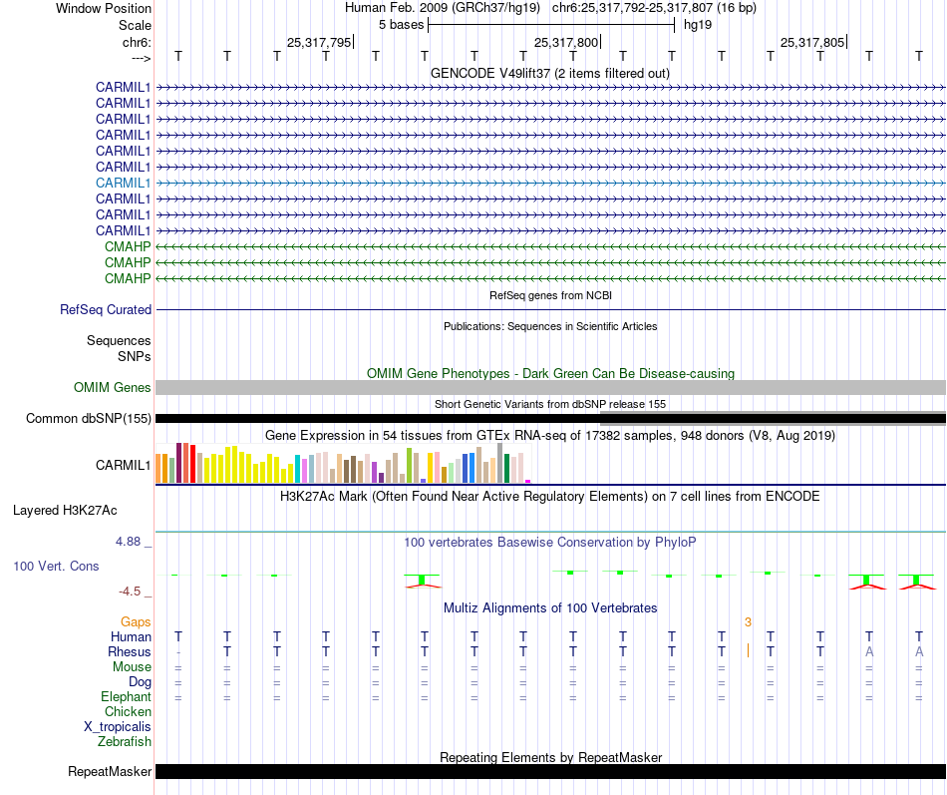Viewport: 947px width, 795px height.
Task: Click the orange 3 gap marker in Gaps row
Action: click(x=748, y=622)
